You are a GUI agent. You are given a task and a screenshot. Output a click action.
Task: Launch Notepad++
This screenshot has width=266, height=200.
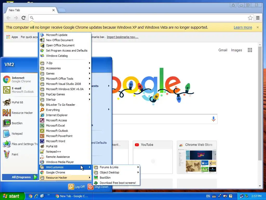pyautogui.click(x=65, y=152)
